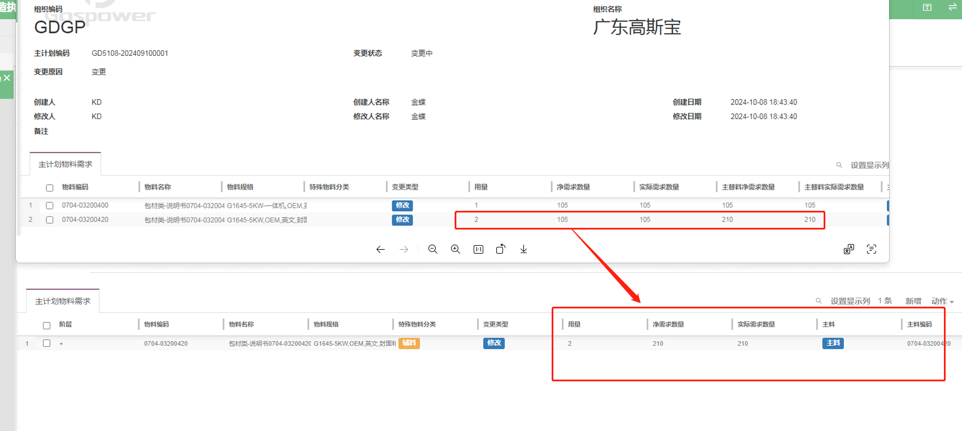Click 0704-03200400 material code cell
The width and height of the screenshot is (962, 431).
85,205
